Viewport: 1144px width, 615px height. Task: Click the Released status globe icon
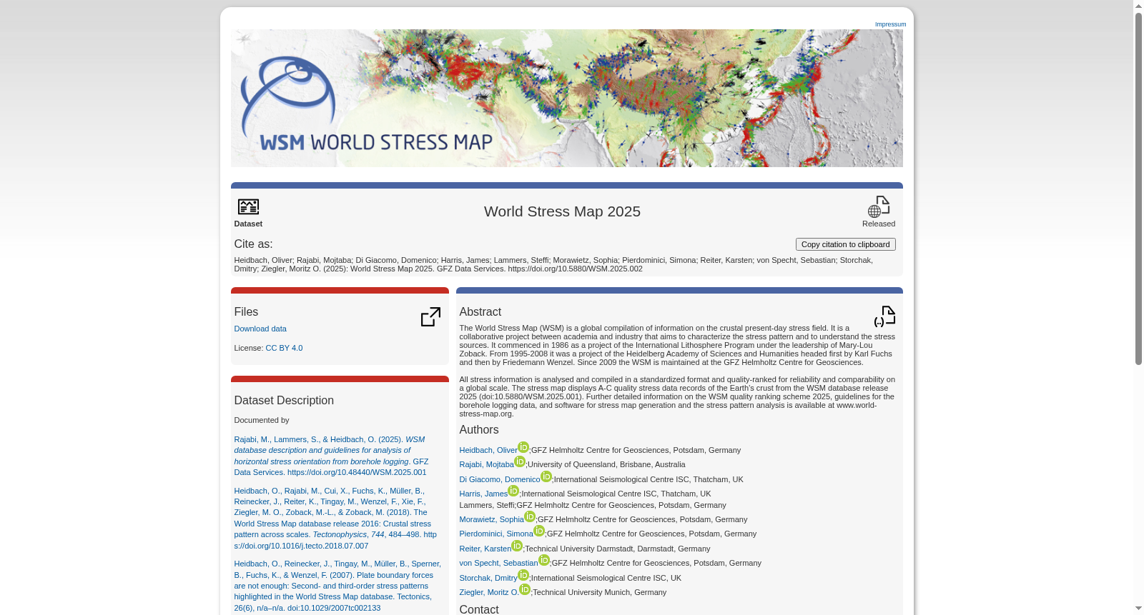(x=879, y=206)
